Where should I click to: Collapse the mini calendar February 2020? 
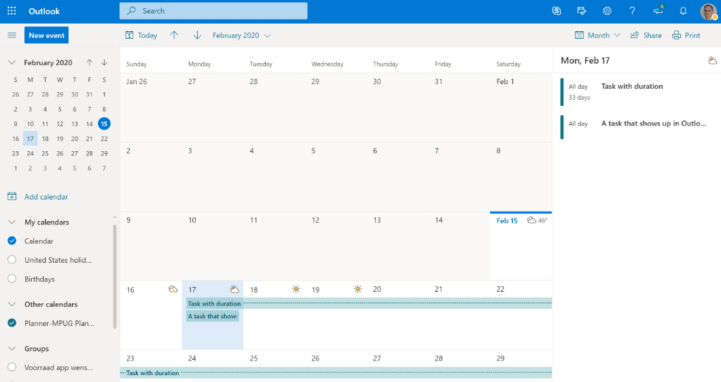pyautogui.click(x=12, y=62)
